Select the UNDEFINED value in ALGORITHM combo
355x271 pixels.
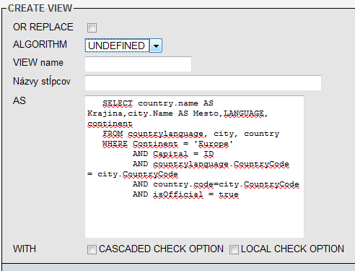pyautogui.click(x=117, y=46)
